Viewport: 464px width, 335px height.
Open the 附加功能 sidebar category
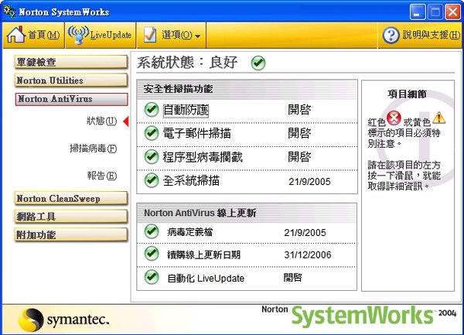[71, 234]
